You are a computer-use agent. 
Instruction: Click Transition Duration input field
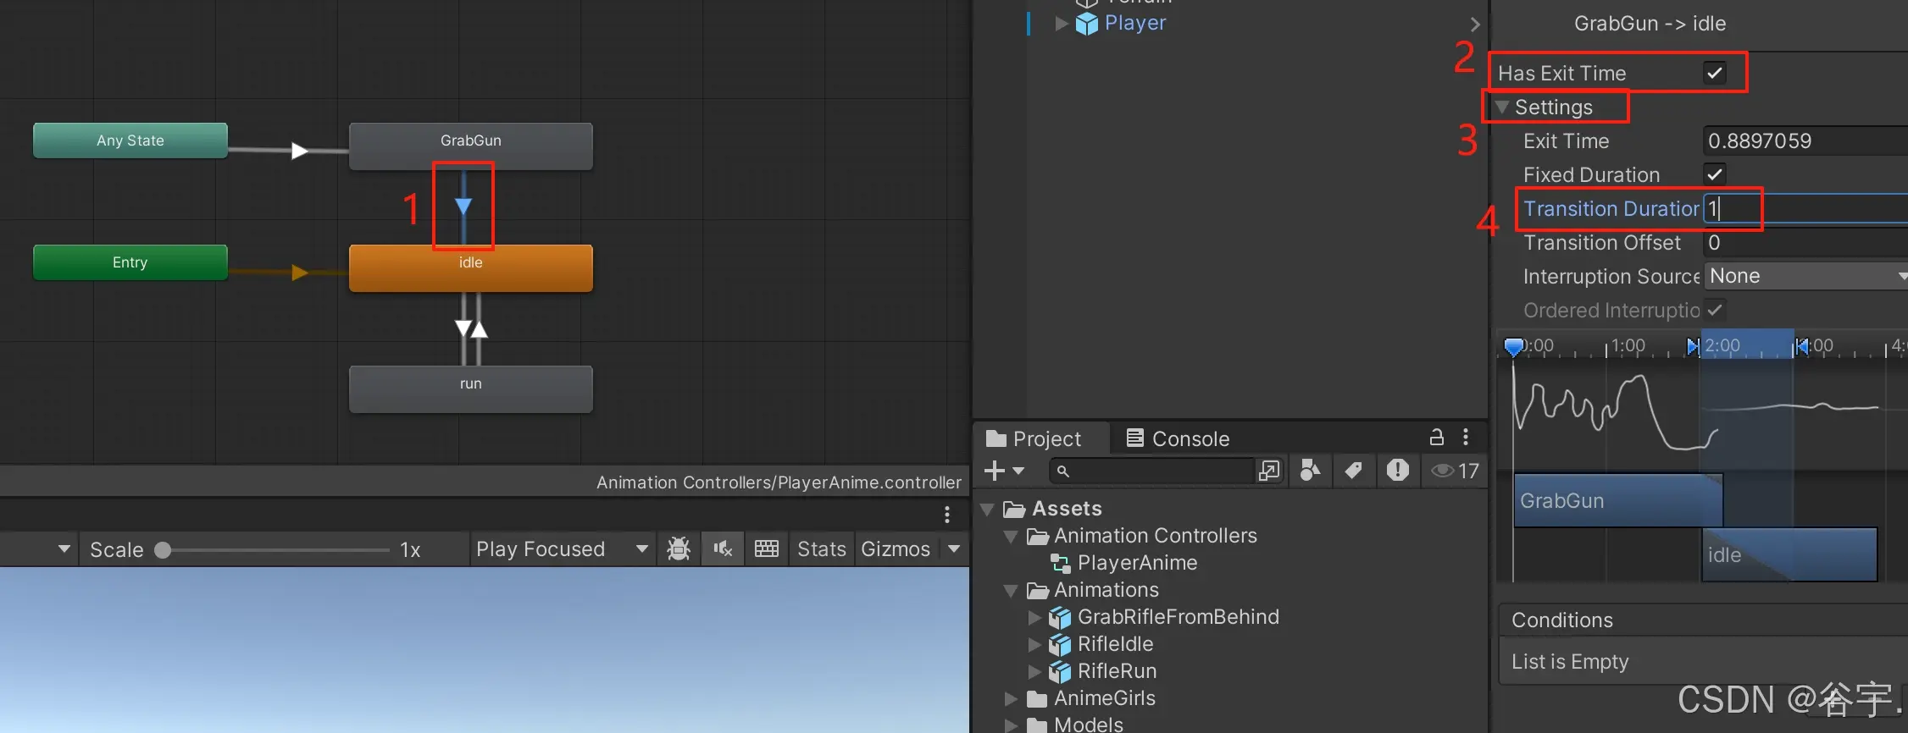coord(1805,208)
